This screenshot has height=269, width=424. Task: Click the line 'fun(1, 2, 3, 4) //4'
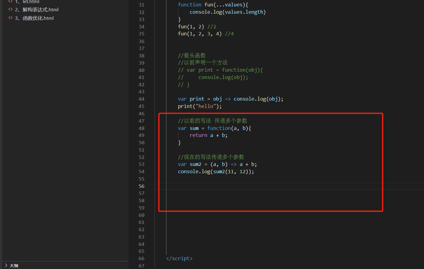[x=206, y=34]
